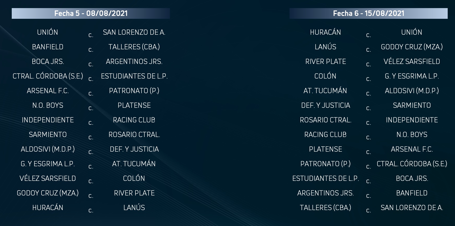Select Vélez Sarsfield in Fecha 6
455x226 pixels.
[412, 62]
